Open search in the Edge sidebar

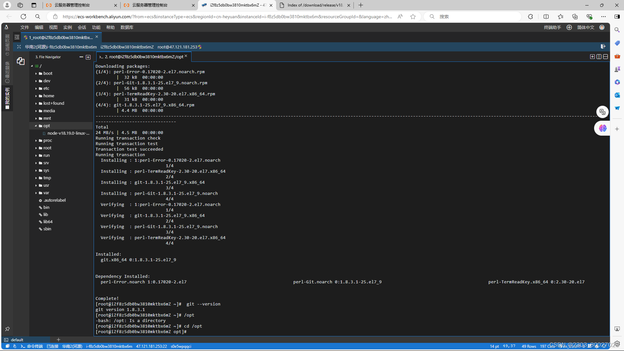pos(617,30)
